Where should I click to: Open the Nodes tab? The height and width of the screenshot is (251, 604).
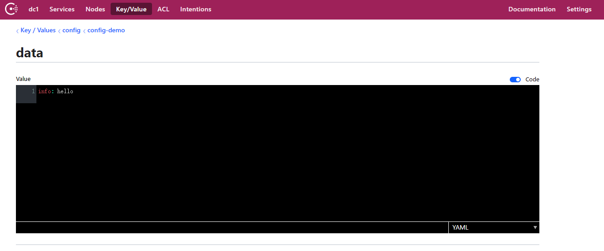click(95, 9)
